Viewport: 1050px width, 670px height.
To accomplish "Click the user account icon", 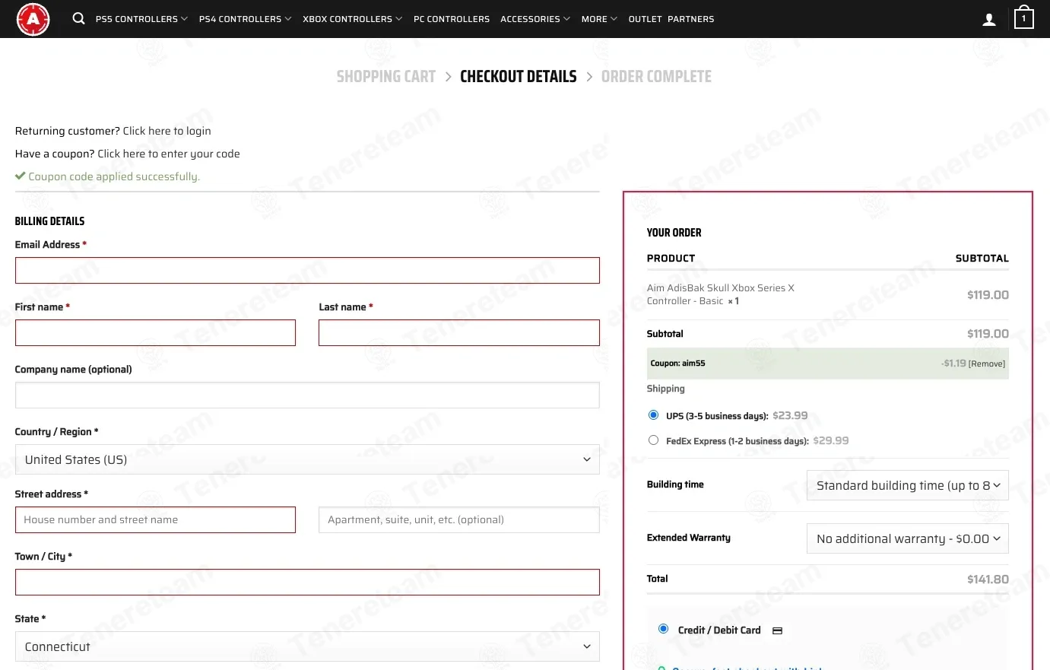I will (988, 20).
